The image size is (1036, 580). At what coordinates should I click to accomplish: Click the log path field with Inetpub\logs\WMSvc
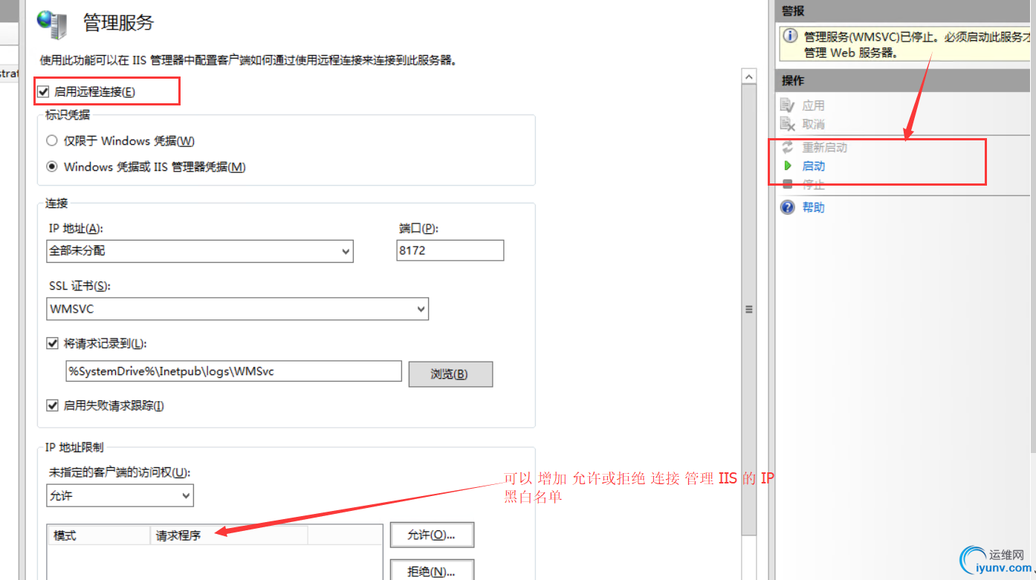234,371
